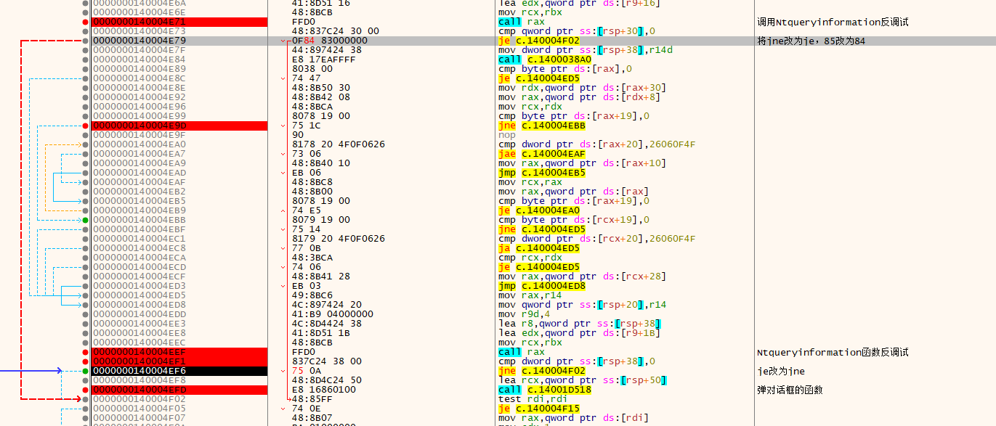
Task: Select instruction lea rcx,qword ptr ss:[rsp+50]
Action: 583,380
